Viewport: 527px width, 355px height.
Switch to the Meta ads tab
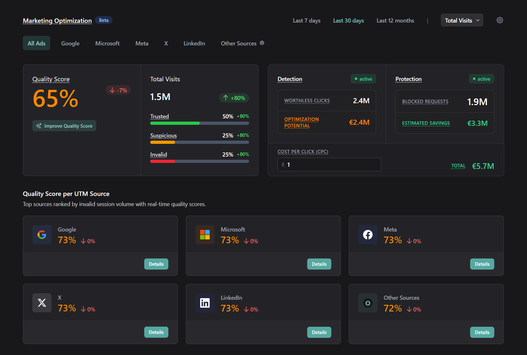(x=142, y=43)
